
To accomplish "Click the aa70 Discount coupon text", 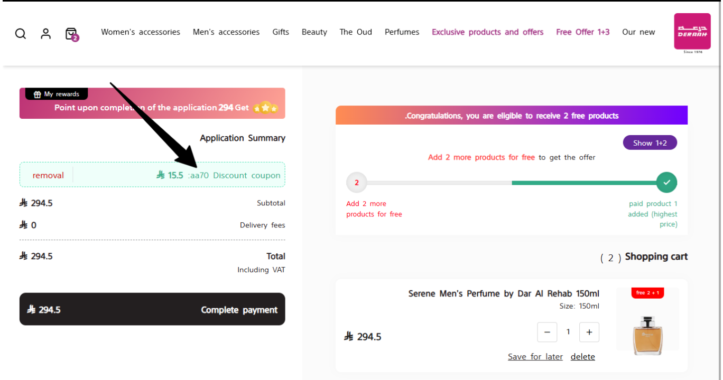I will point(234,175).
